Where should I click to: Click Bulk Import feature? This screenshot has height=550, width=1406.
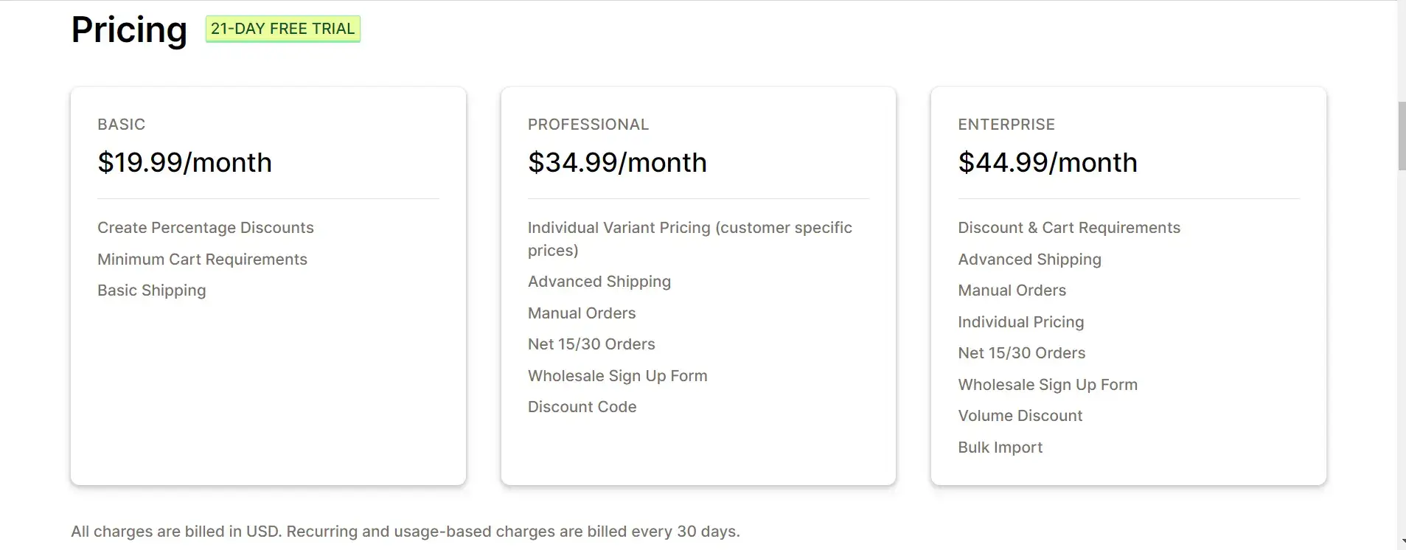(1000, 448)
